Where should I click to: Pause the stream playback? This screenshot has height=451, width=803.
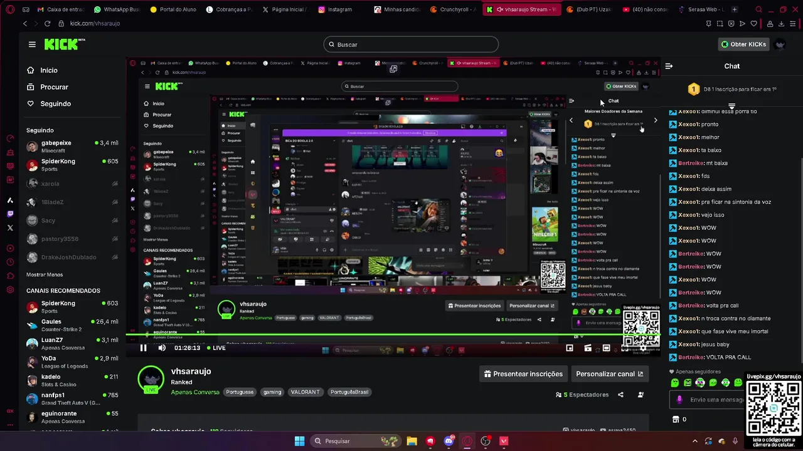click(143, 348)
